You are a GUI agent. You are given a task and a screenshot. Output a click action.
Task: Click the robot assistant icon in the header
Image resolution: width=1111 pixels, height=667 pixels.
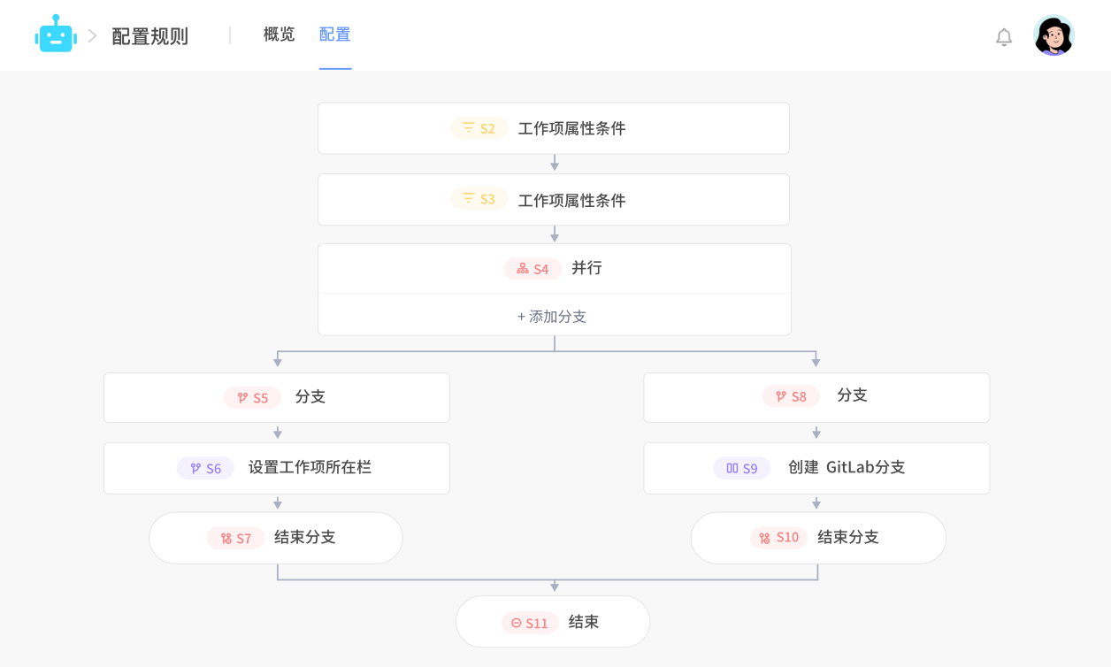[x=56, y=35]
